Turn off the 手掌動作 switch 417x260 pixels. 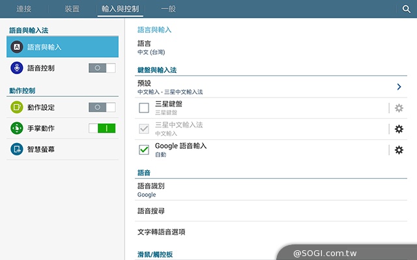coord(102,128)
